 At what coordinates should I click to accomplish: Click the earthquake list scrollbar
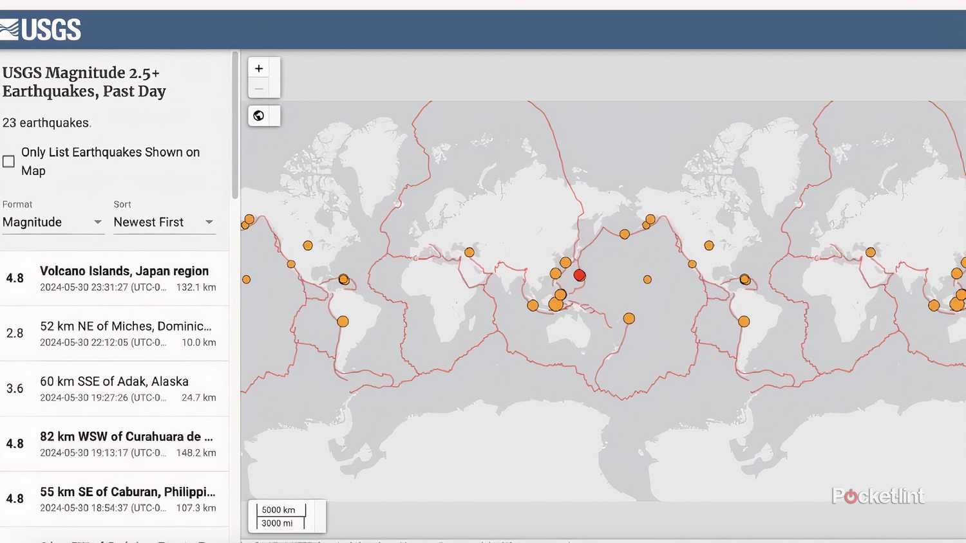coord(235,125)
